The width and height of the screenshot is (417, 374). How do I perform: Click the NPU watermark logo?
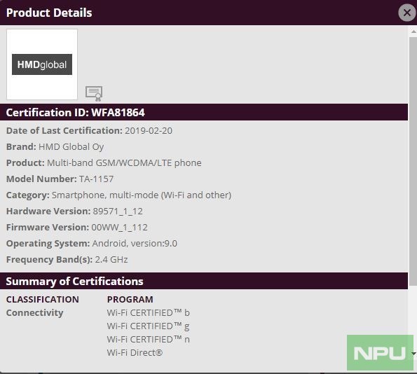380,353
